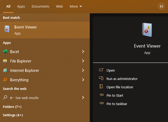Expand the Everything result chevron
Screen dimensions: 168x122
[83, 80]
